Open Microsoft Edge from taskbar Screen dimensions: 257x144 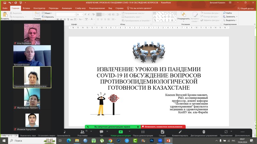pyautogui.click(x=69, y=140)
